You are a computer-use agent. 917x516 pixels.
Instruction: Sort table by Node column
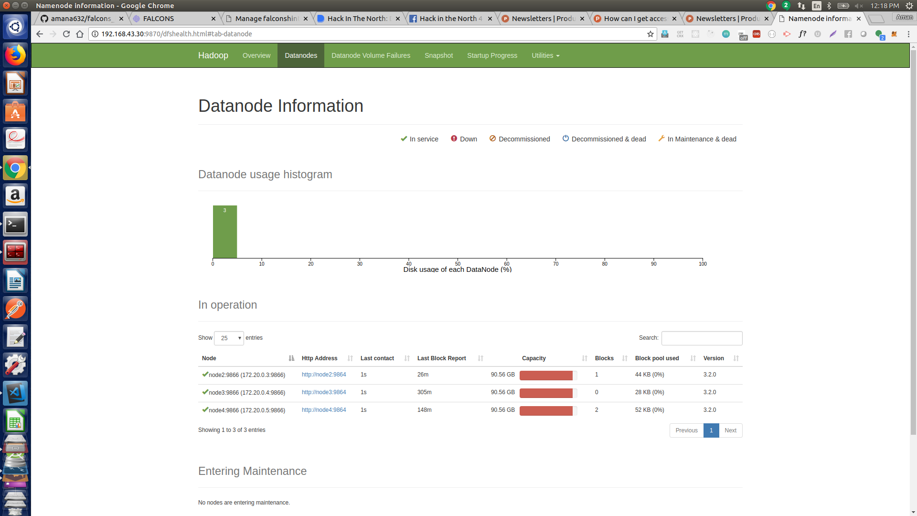point(248,358)
